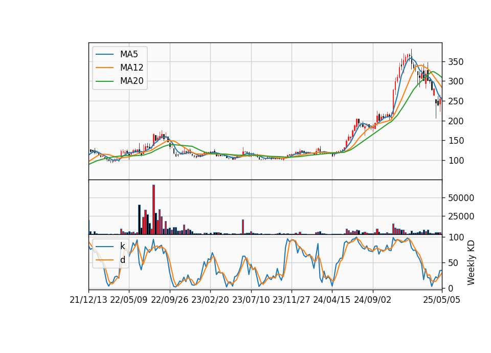Click the d legend label in KD panel
Image resolution: width=491 pixels, height=353 pixels.
(123, 260)
